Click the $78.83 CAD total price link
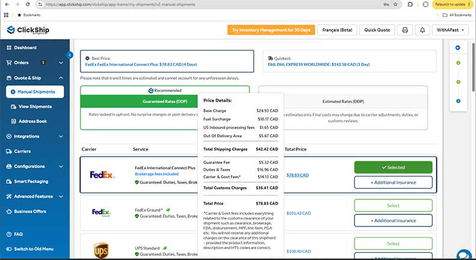The image size is (476, 260). [297, 175]
